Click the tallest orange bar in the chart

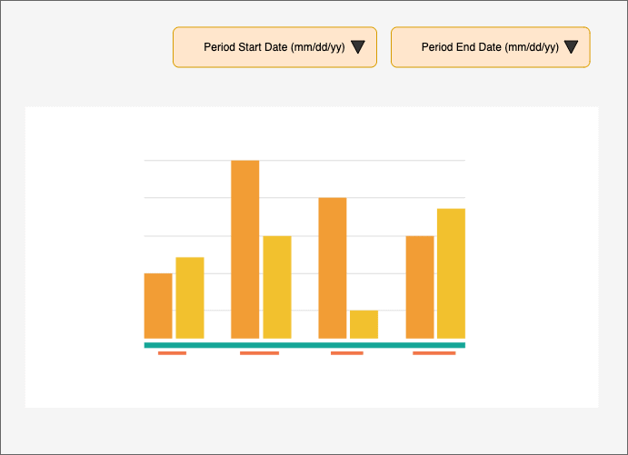click(245, 250)
